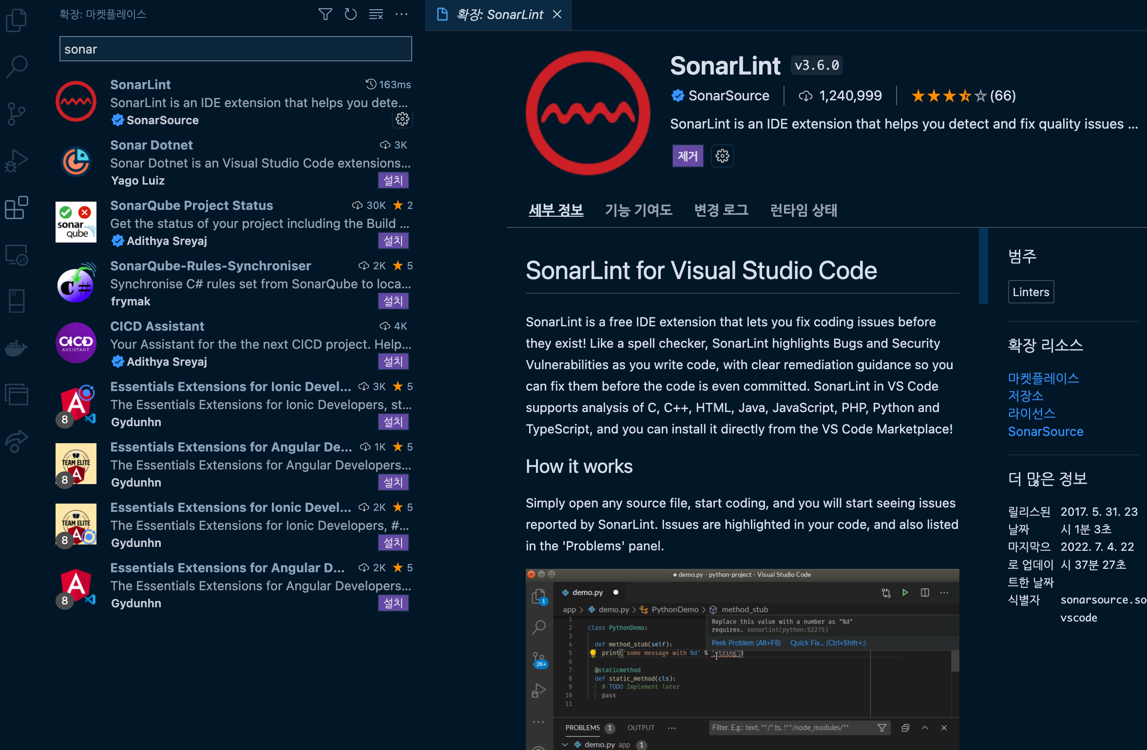Select SonarQube-Rules-Synchroniser extension
Screen dimensions: 1147x750
tap(235, 283)
